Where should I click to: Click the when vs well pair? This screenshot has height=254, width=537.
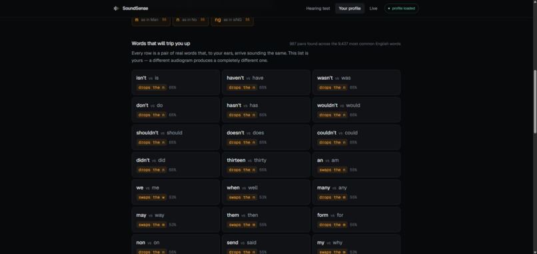[x=266, y=192]
